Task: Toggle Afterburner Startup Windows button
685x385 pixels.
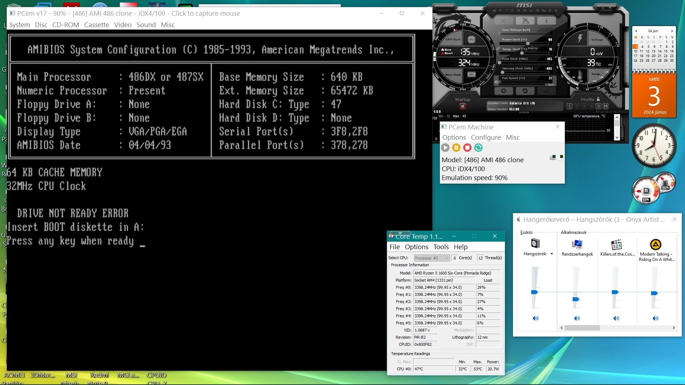Action: point(463,106)
